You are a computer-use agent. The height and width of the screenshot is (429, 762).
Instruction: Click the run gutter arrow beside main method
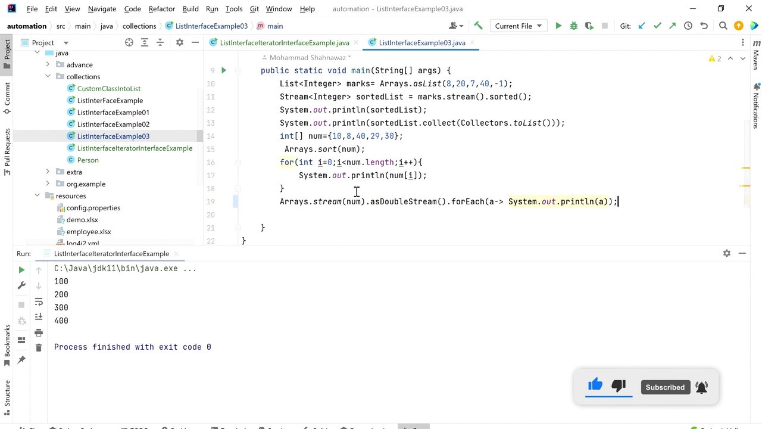pos(224,70)
